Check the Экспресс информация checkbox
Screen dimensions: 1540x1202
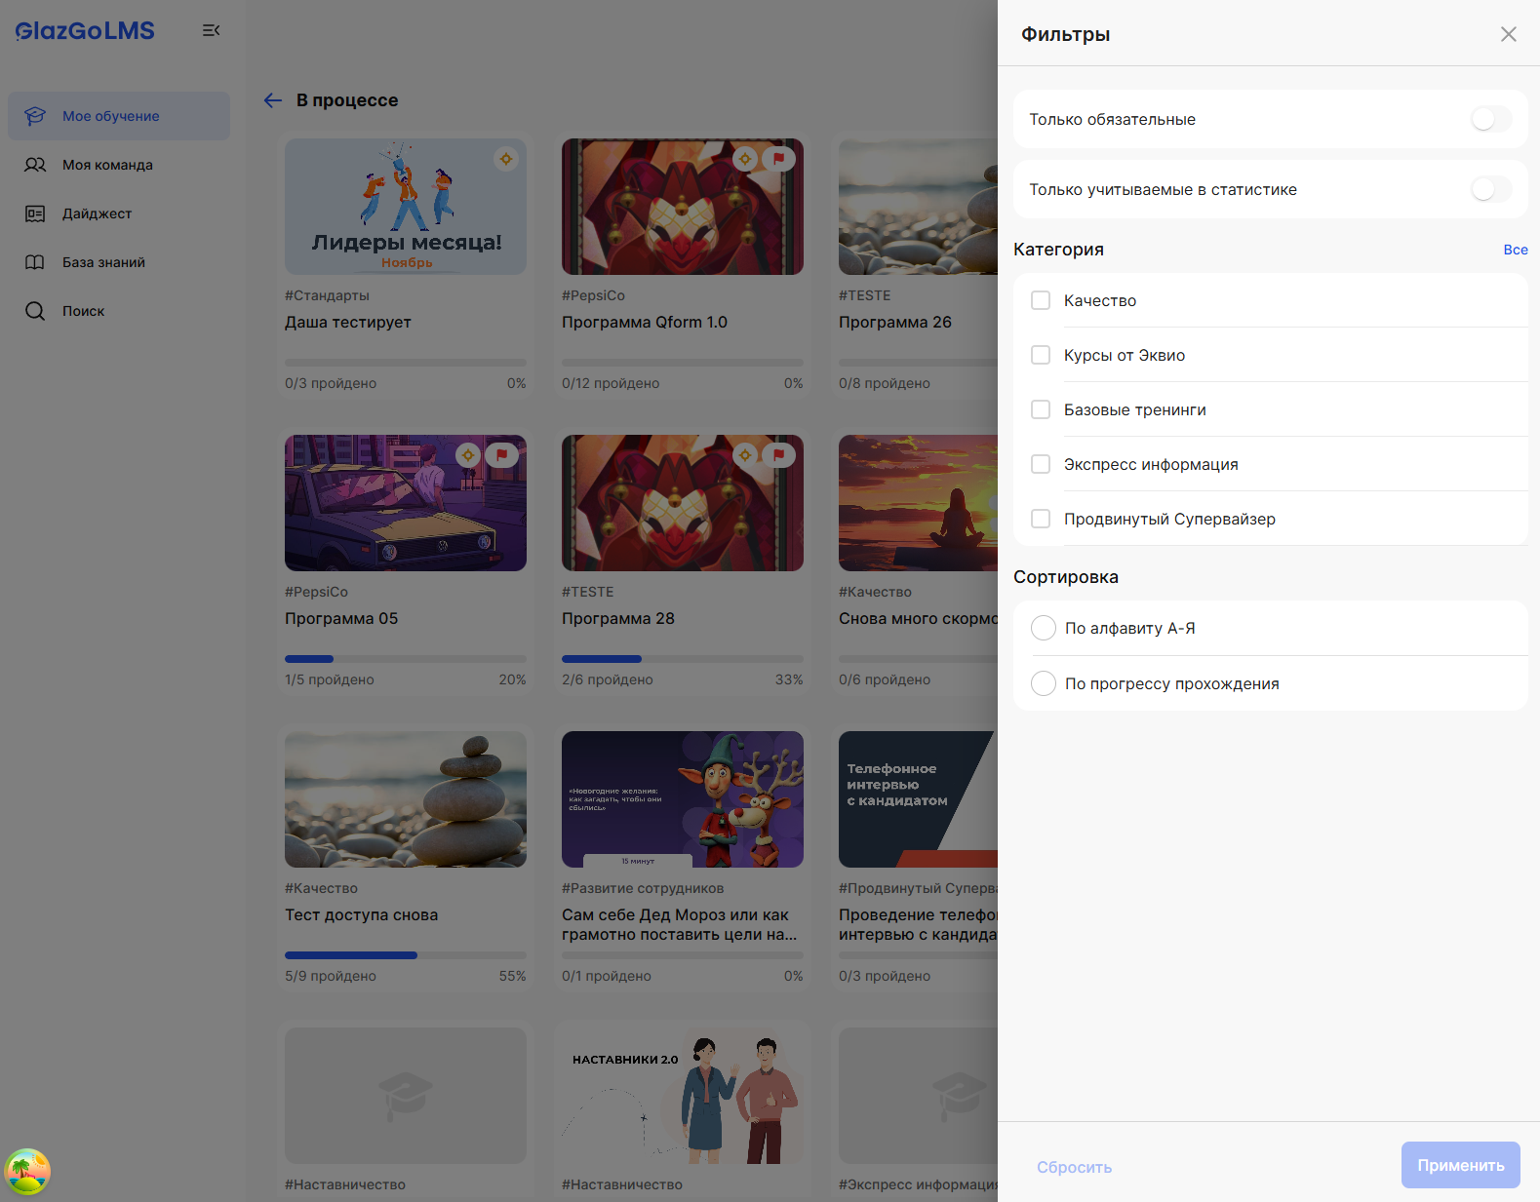point(1041,464)
